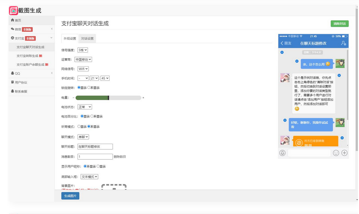Switch to the 对话设置 tab
Screen dimensions: 359x214
pos(88,38)
